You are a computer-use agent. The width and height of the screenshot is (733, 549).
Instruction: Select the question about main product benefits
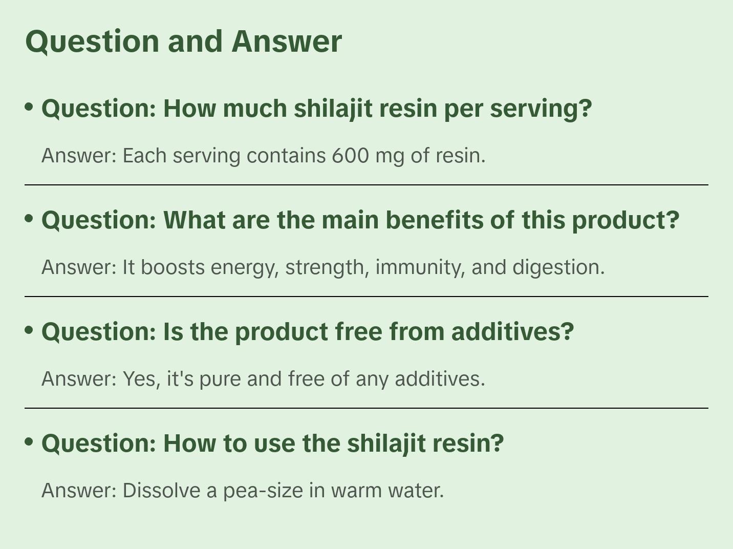pyautogui.click(x=360, y=220)
